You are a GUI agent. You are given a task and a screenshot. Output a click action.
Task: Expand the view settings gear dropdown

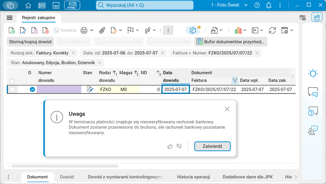[292, 30]
